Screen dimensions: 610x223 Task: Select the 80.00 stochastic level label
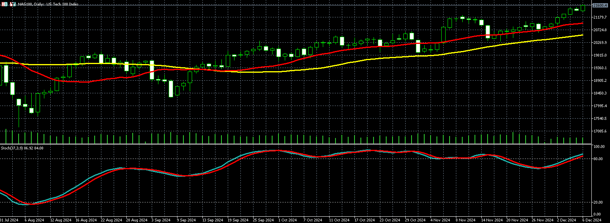pos(598,159)
